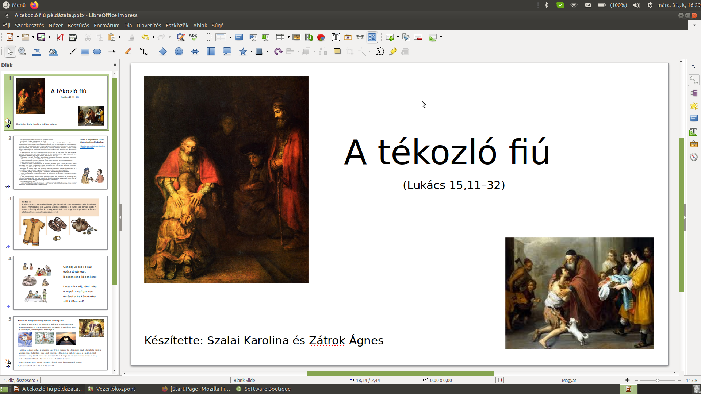The width and height of the screenshot is (701, 394).
Task: Toggle shadow on object
Action: [x=337, y=51]
